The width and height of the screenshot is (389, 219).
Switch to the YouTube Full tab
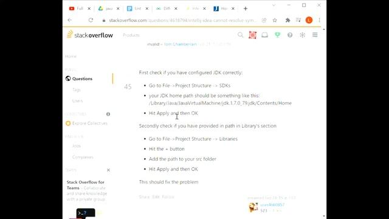point(80,9)
